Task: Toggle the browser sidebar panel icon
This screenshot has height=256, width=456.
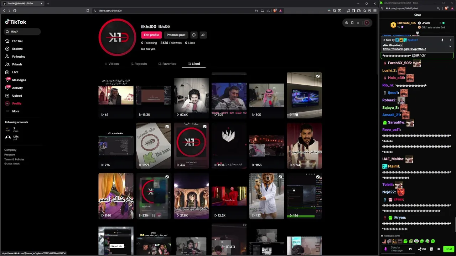Action: click(353, 11)
